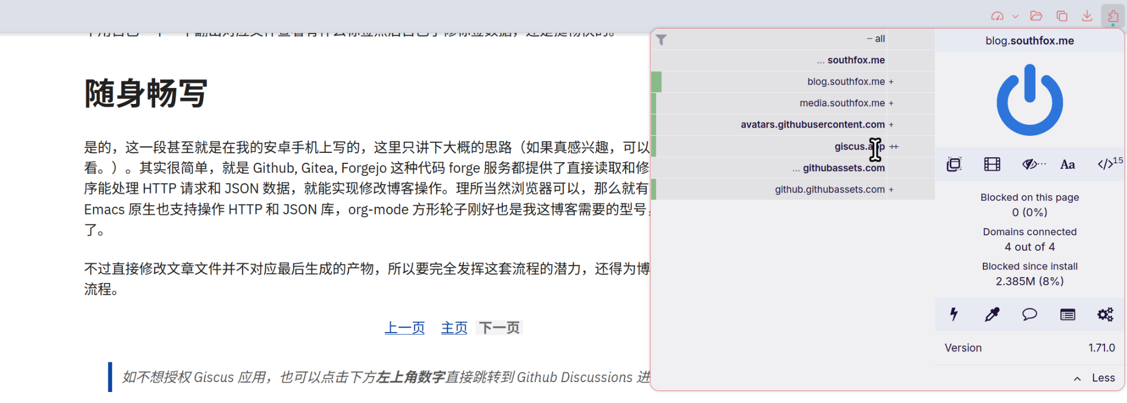Select the 'all' row in the domain list
Image resolution: width=1127 pixels, height=403 pixels.
coord(793,39)
